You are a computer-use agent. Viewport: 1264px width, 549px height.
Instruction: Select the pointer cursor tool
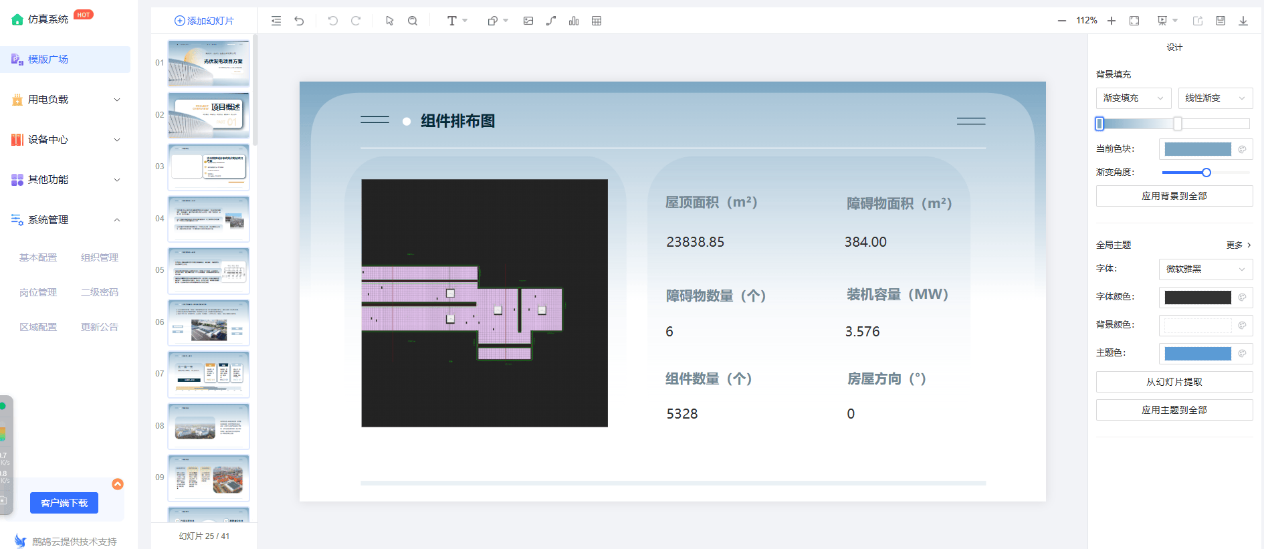click(390, 21)
